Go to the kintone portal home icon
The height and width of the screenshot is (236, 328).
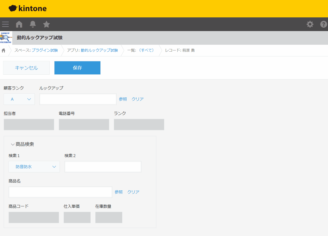click(x=19, y=24)
